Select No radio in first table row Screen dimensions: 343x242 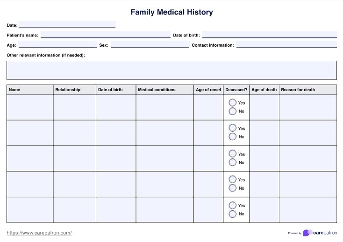click(232, 111)
